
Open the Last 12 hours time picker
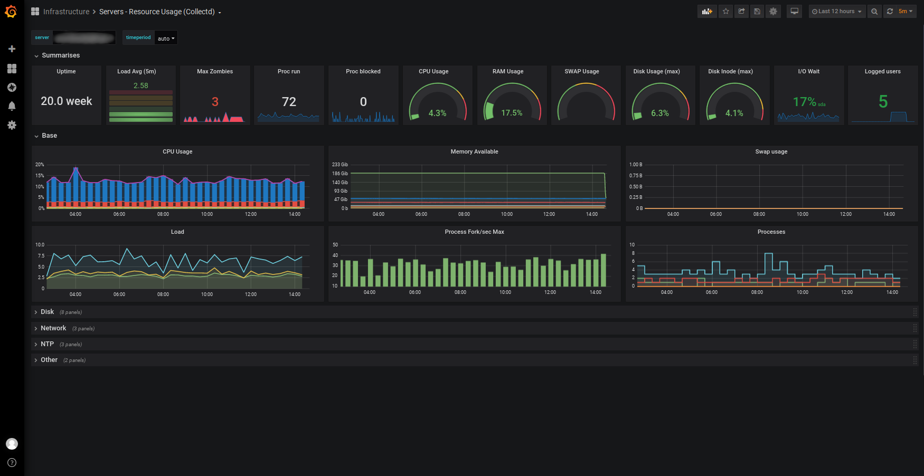[x=837, y=11]
